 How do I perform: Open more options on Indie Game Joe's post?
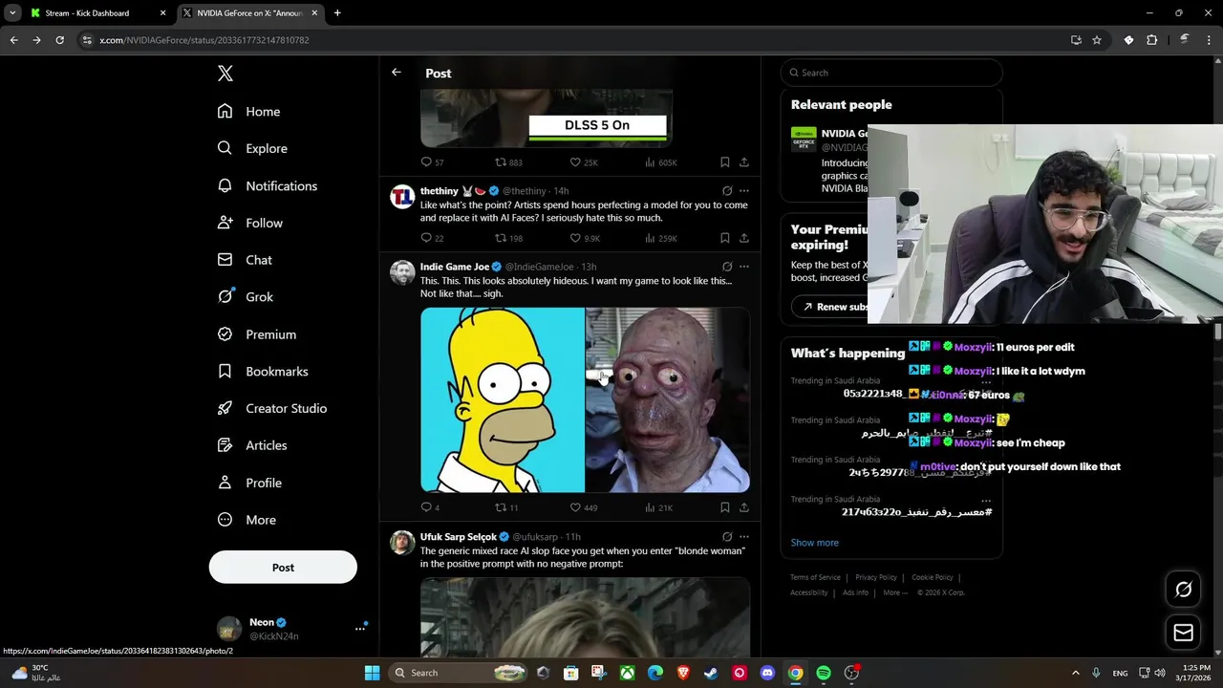point(744,267)
